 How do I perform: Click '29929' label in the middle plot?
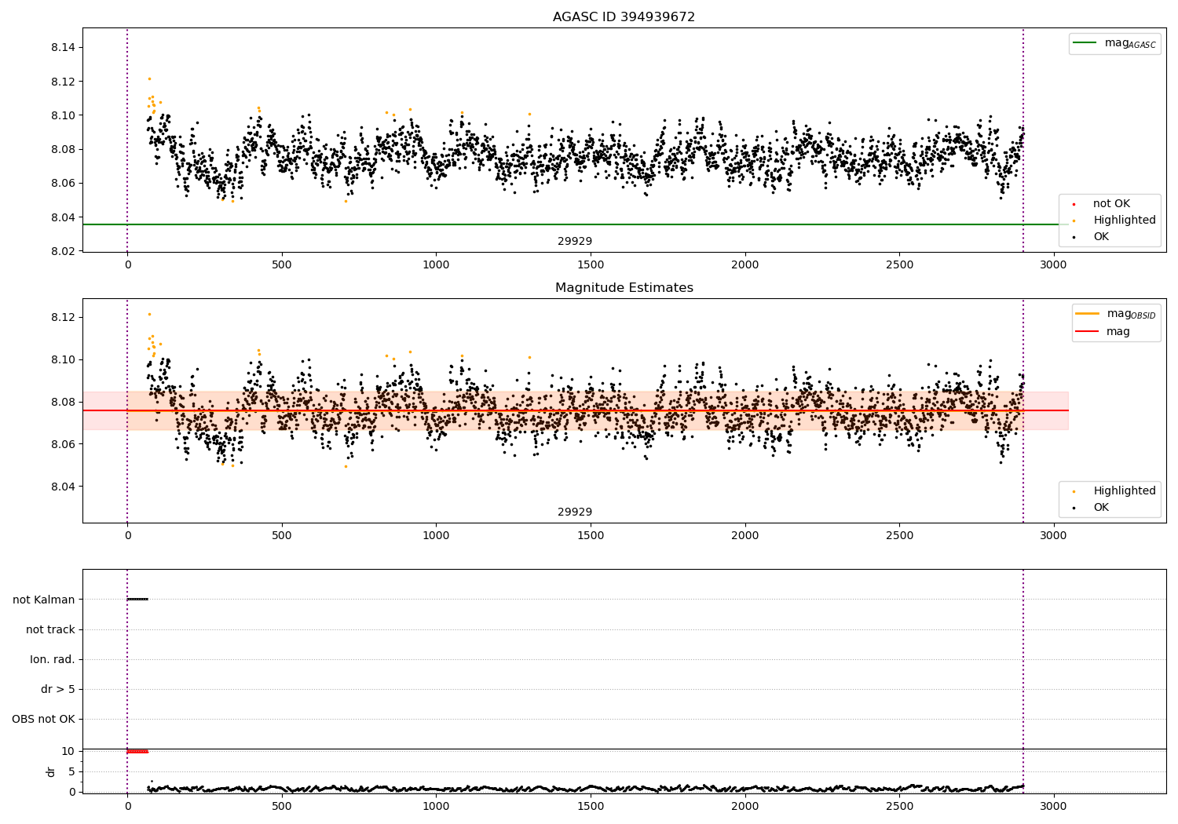[575, 512]
